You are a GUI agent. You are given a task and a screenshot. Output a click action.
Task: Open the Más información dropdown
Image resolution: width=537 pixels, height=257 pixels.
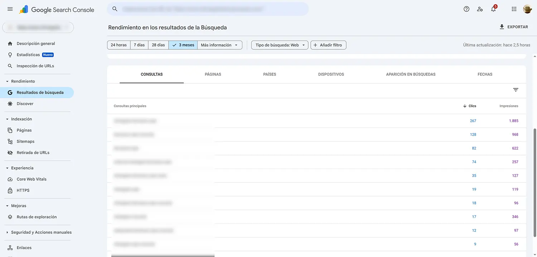[x=219, y=45]
